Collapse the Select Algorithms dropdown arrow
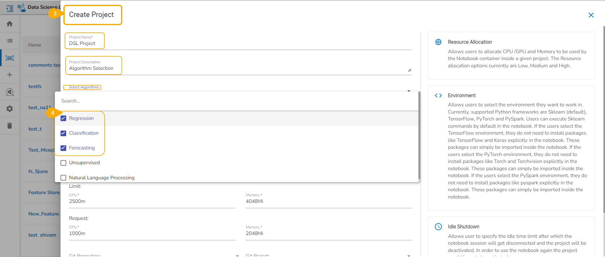The image size is (605, 257). point(409,90)
